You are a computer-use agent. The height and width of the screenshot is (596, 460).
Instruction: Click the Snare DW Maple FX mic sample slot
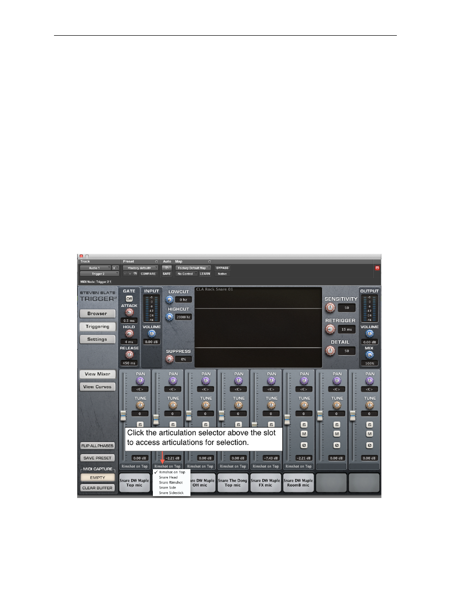(266, 483)
